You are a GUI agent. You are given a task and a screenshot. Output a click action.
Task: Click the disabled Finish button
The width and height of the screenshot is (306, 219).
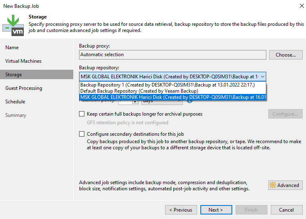252,210
